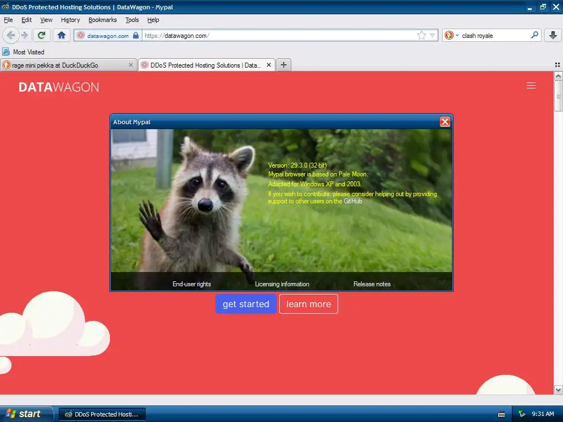Click the vertical scrollbar thumb
This screenshot has height=422, width=563.
(x=558, y=96)
